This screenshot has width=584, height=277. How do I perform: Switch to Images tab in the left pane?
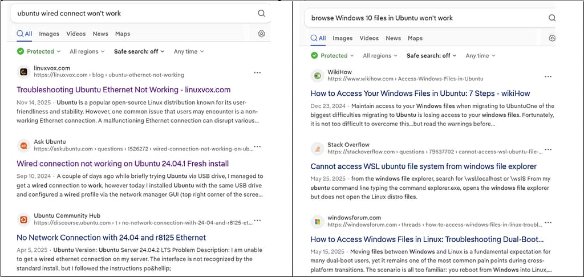(49, 34)
